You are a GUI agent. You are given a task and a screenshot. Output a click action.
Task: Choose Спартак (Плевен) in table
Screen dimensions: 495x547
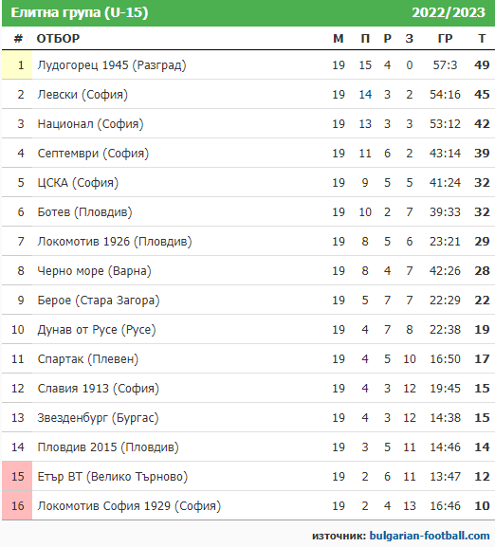pos(88,359)
